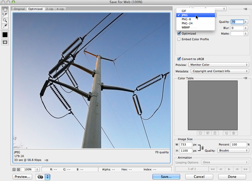Screen dimensions: 252x181
Task: Switch to the Original tab
Action: pyautogui.click(x=19, y=9)
